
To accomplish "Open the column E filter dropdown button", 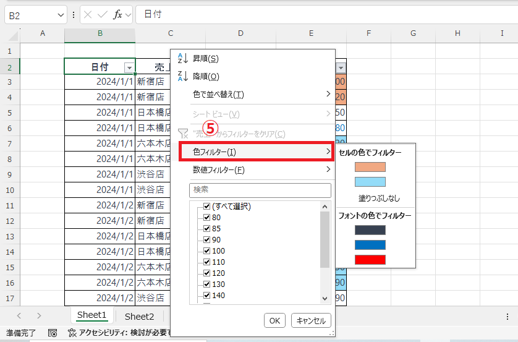I will click(341, 68).
